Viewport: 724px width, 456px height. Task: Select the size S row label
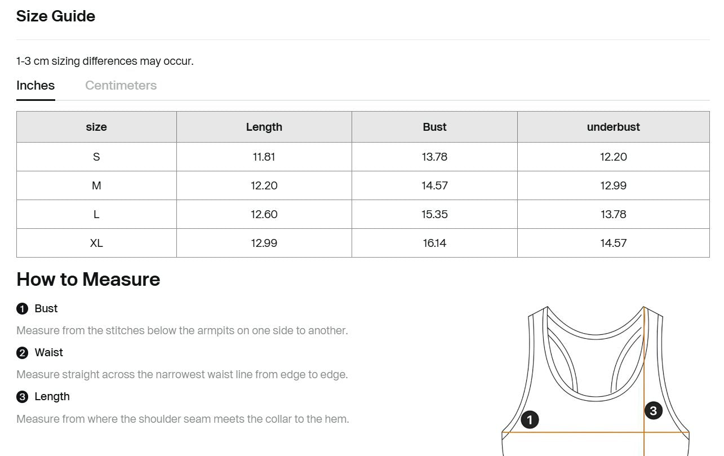point(96,157)
